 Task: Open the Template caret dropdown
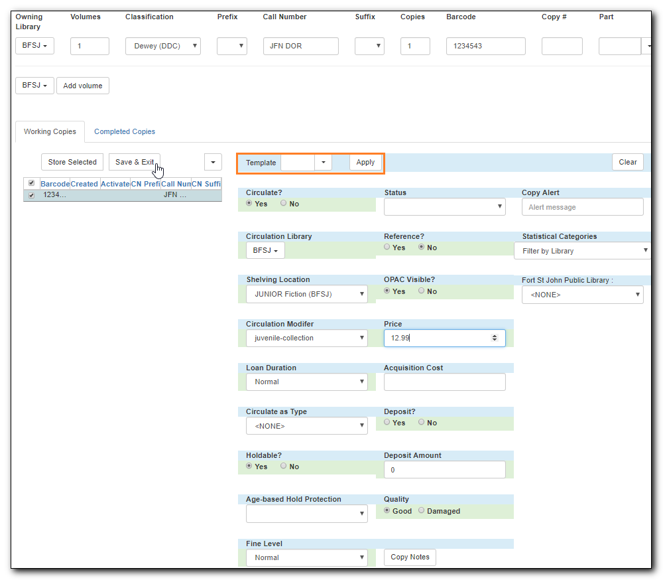pos(324,163)
